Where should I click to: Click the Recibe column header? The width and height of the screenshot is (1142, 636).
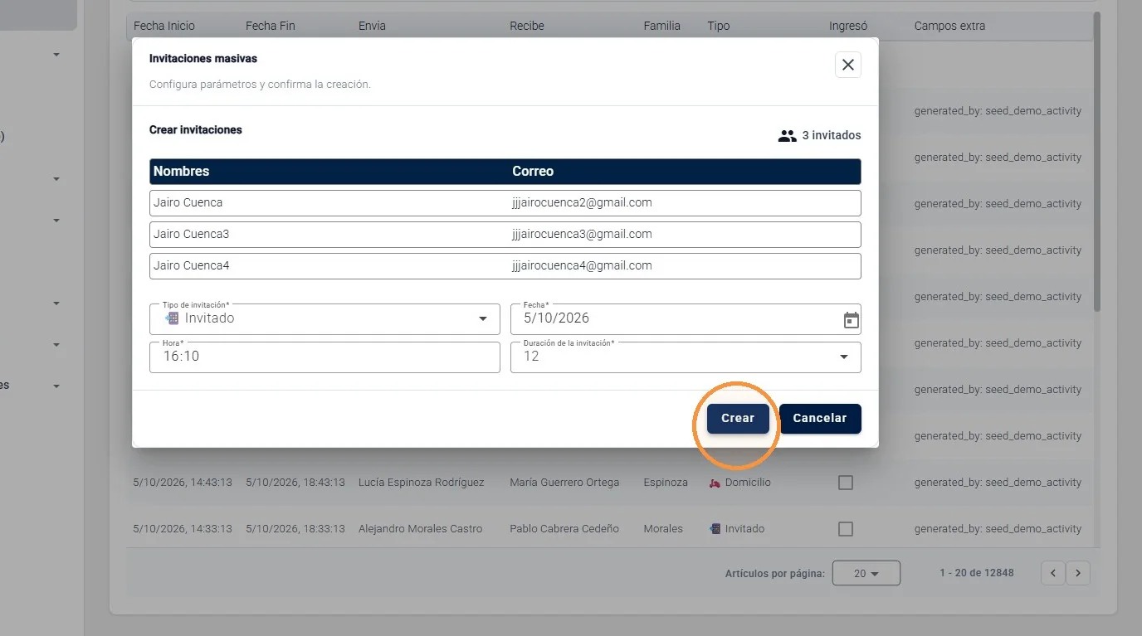(x=527, y=26)
